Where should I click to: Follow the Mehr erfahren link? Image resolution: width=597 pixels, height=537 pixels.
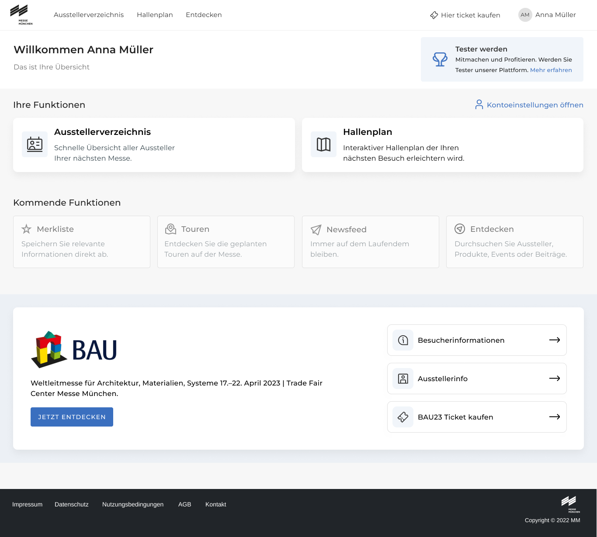(551, 70)
